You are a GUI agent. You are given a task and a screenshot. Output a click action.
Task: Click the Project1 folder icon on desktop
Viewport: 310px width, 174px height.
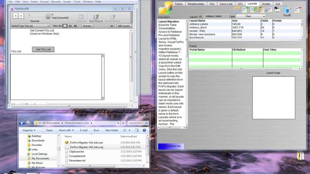pos(300,156)
